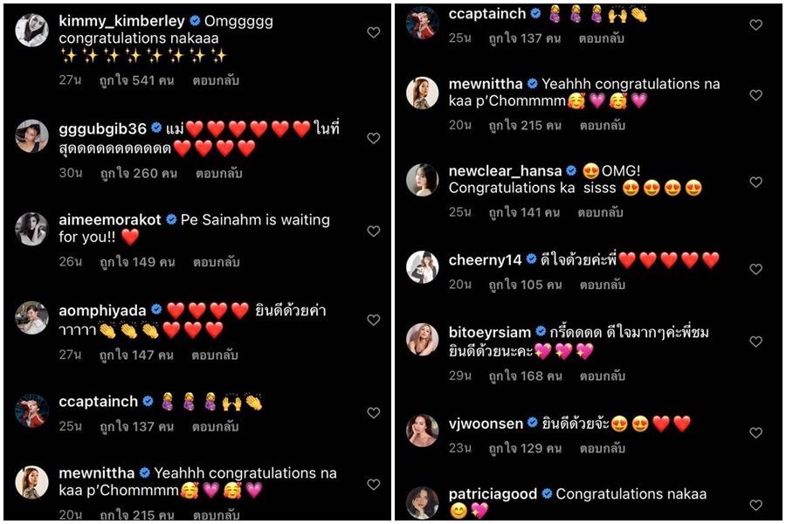
Task: Tap heart icon beside aomphiyada's comment
Action: click(x=374, y=320)
